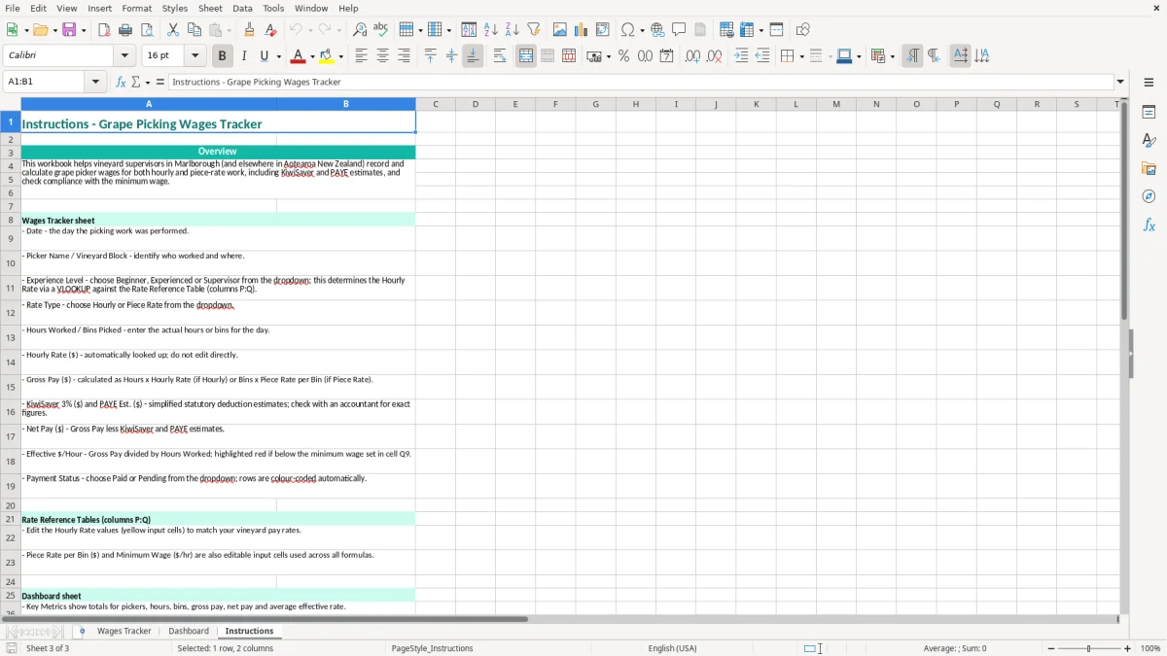1167x656 pixels.
Task: Click the formula input line
Action: (x=641, y=82)
